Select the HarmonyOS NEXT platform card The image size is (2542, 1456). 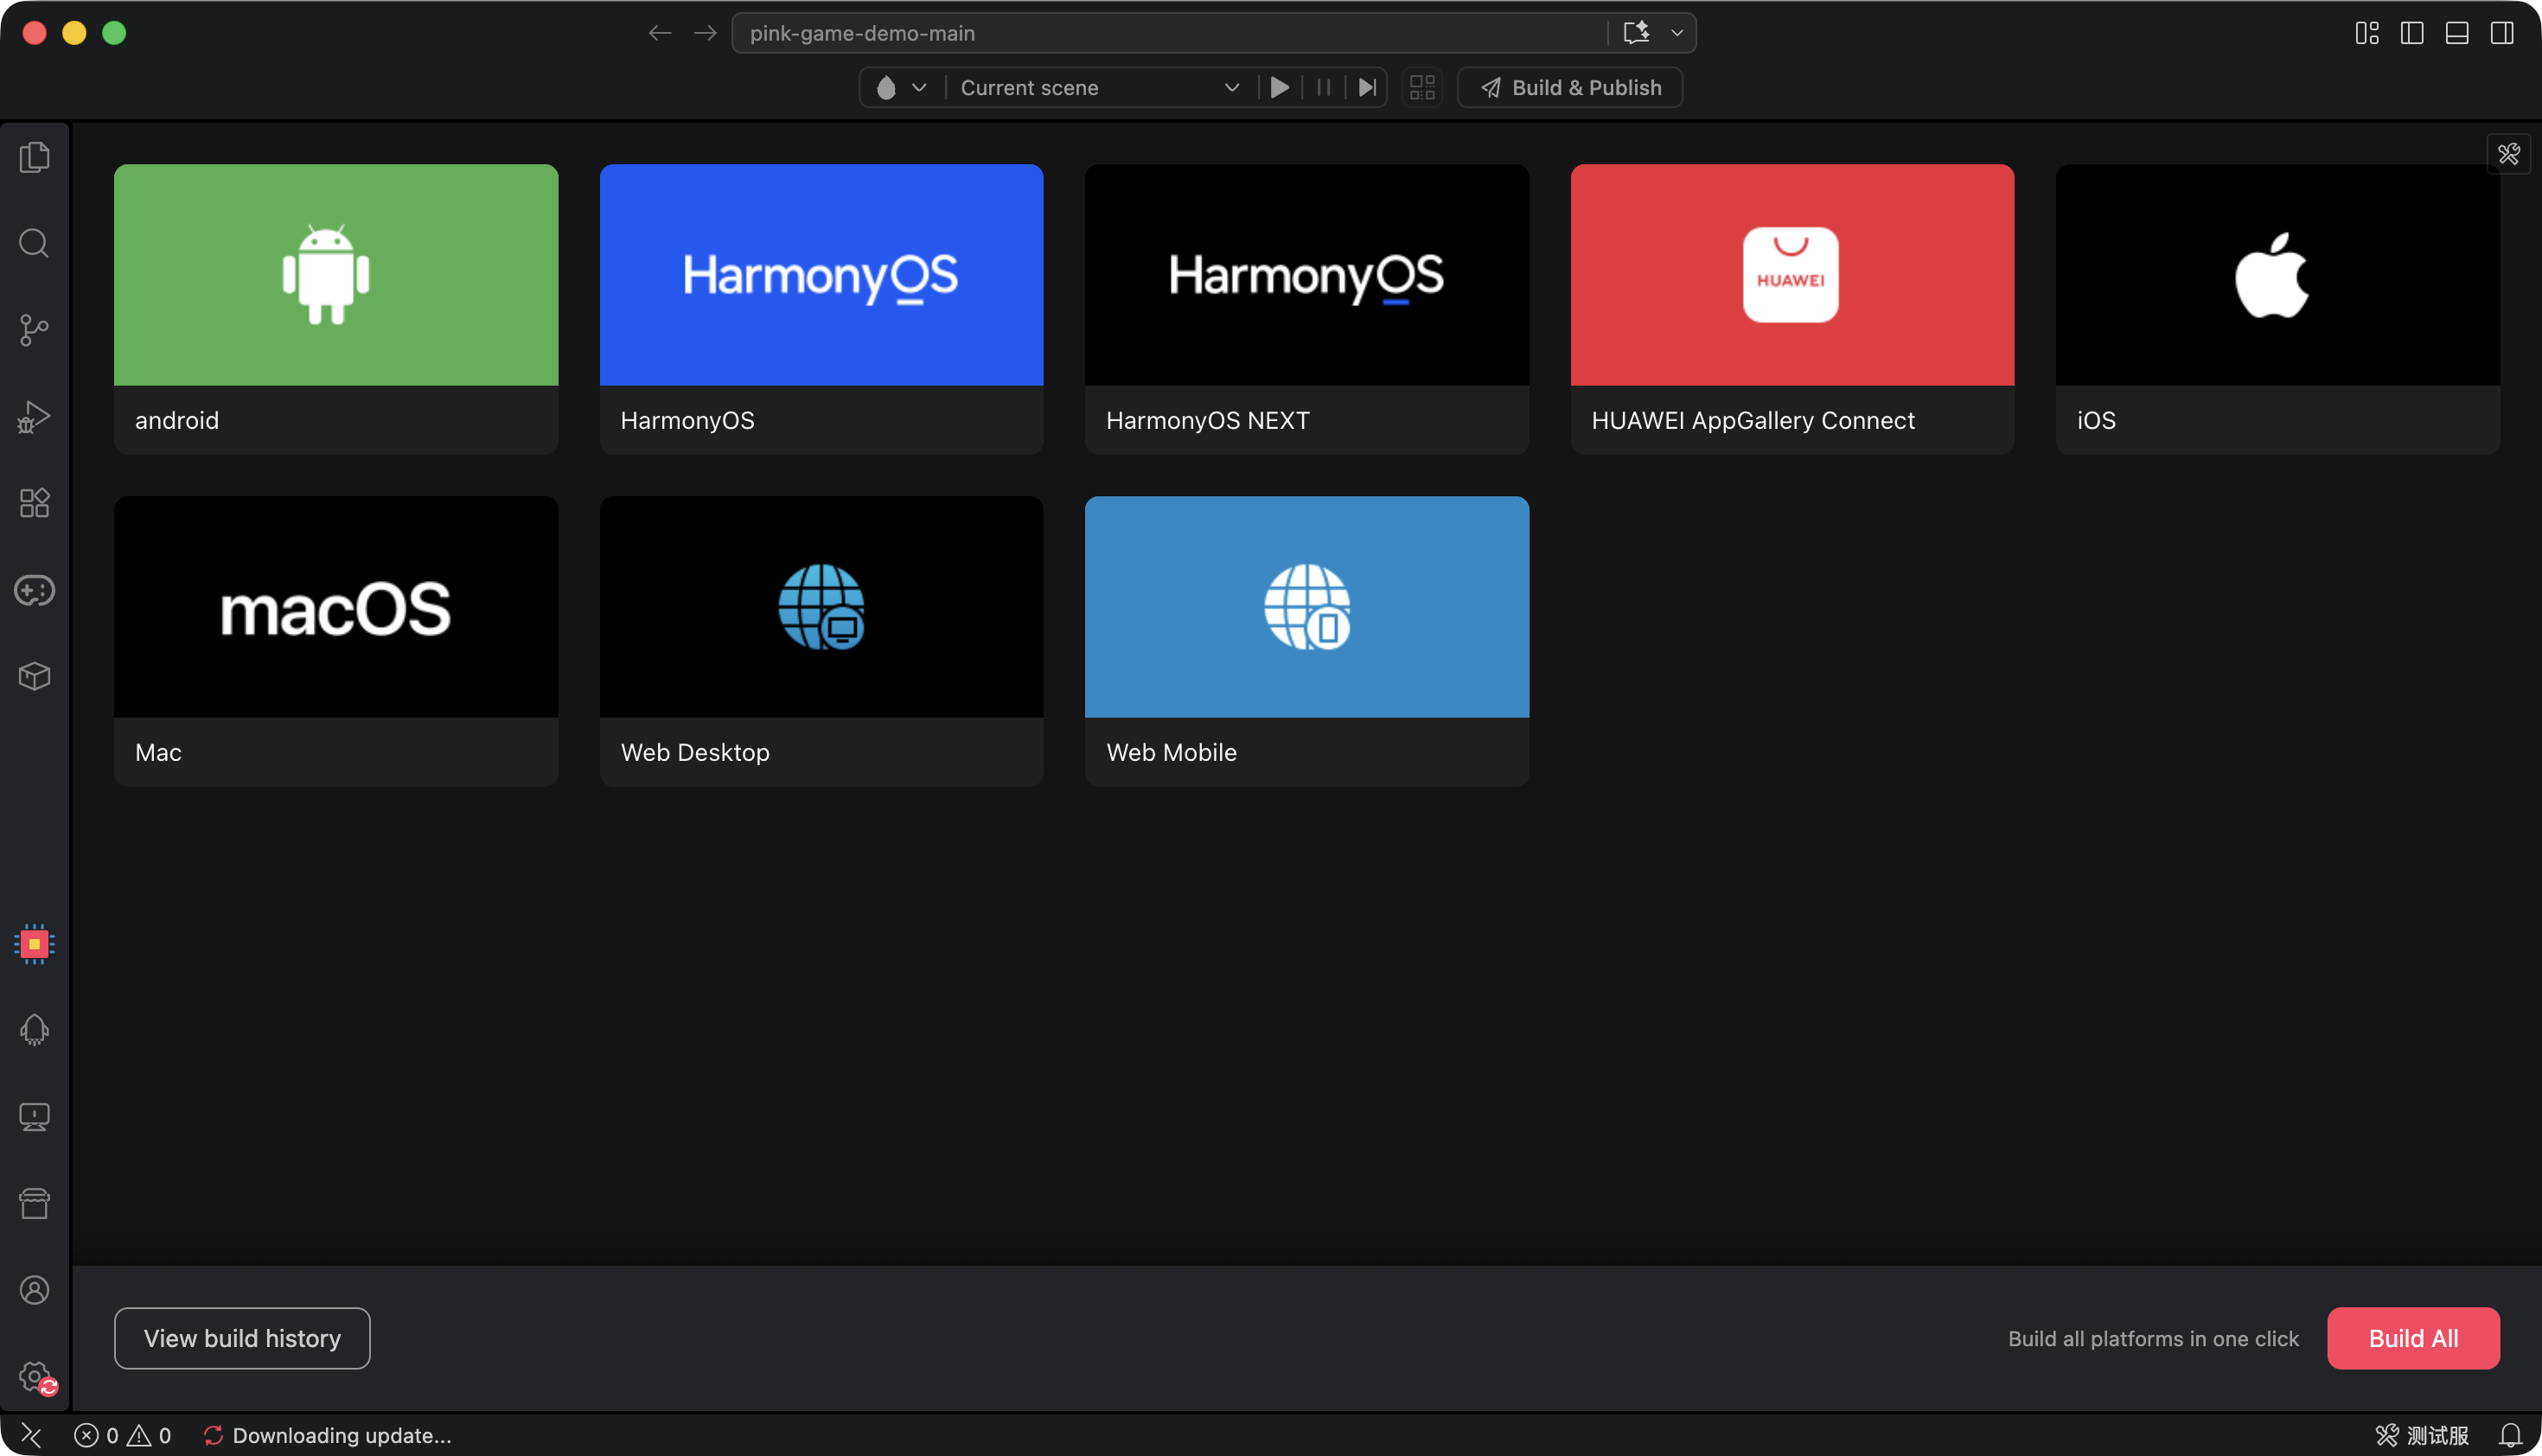[x=1307, y=309]
